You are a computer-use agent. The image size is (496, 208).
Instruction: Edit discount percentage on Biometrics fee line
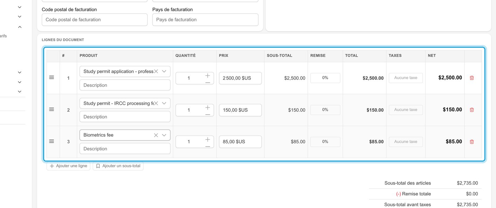(325, 141)
